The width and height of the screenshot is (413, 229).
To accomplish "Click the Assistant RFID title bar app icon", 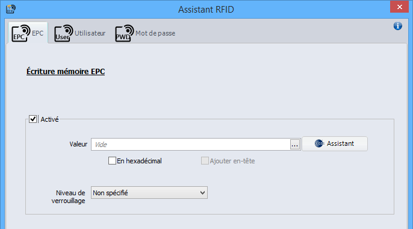I will [11, 9].
